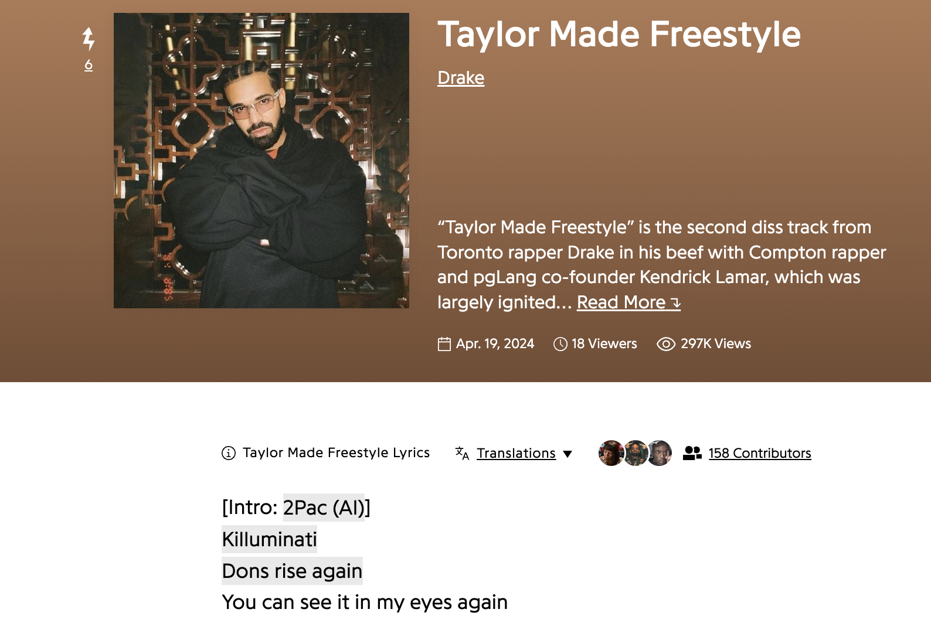This screenshot has width=931, height=633.
Task: Click the eye icon beside 297K Views
Action: pyautogui.click(x=666, y=344)
